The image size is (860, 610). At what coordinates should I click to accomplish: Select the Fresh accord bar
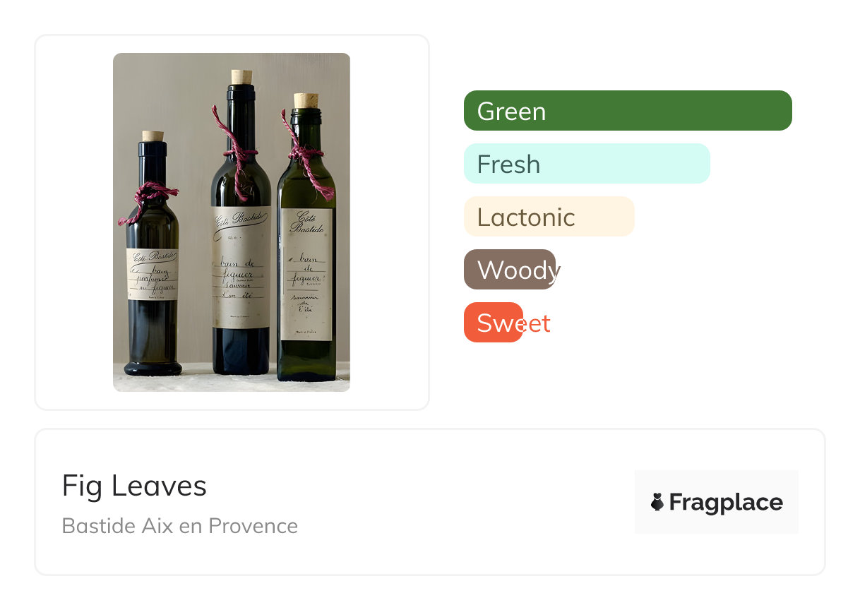[586, 164]
